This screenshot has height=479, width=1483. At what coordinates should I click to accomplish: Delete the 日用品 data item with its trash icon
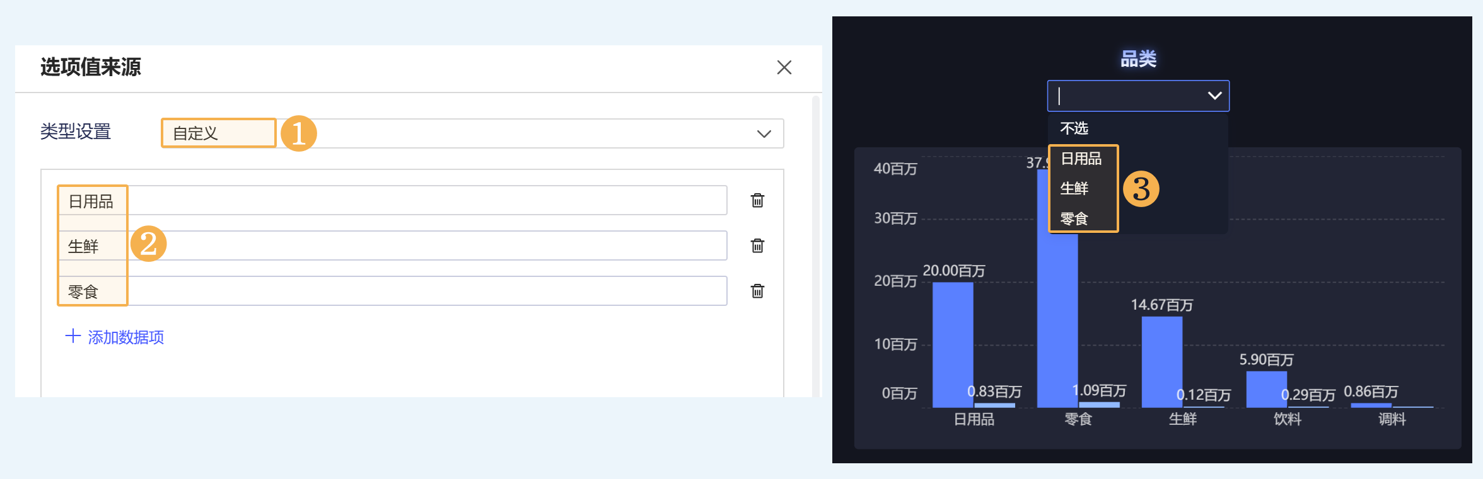pyautogui.click(x=757, y=200)
